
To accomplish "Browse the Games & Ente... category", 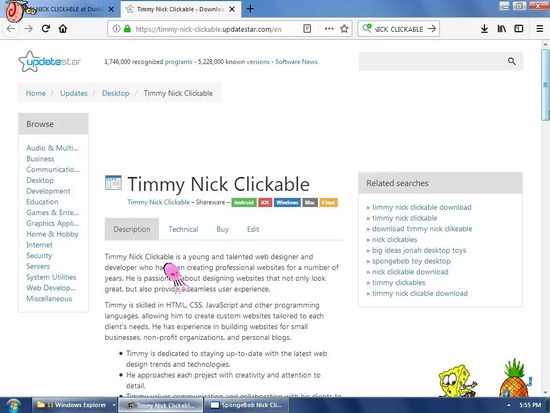I will pos(53,212).
